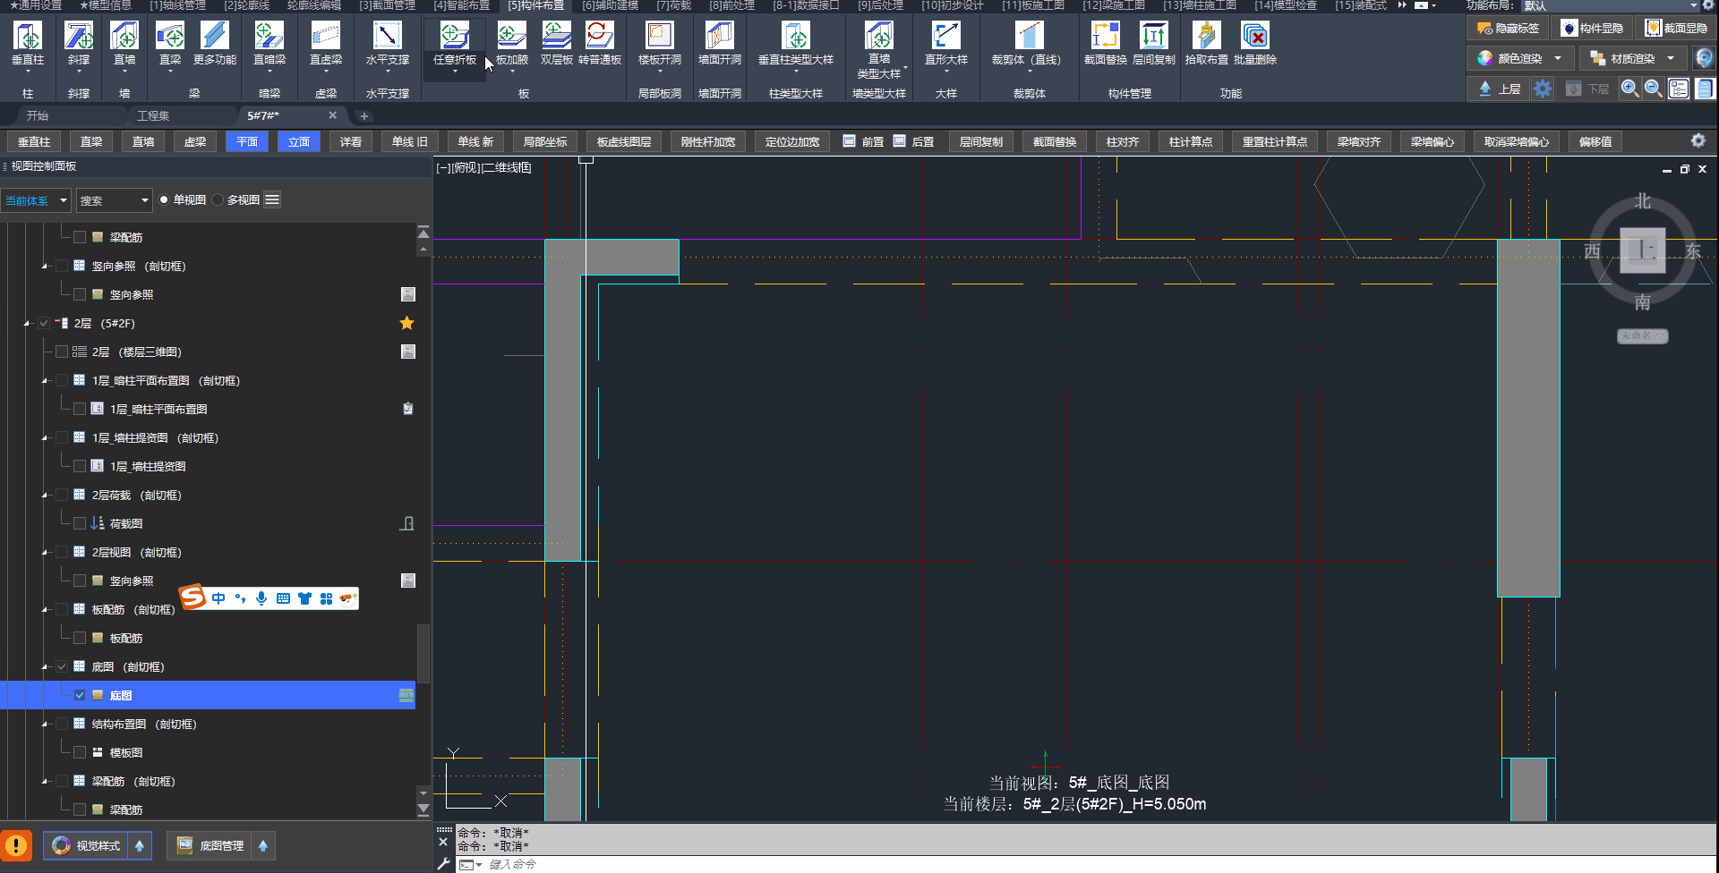
Task: Click the view cube 上 face
Action: point(1642,250)
